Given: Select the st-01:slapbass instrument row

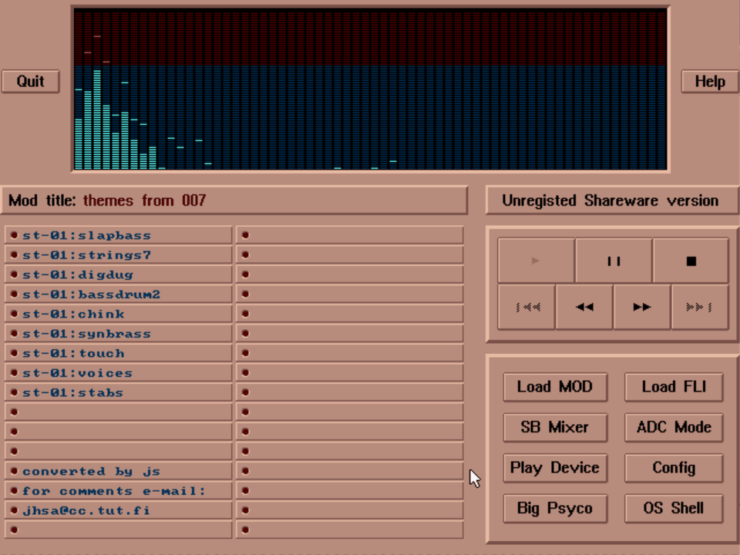Looking at the screenshot, I should [x=119, y=235].
